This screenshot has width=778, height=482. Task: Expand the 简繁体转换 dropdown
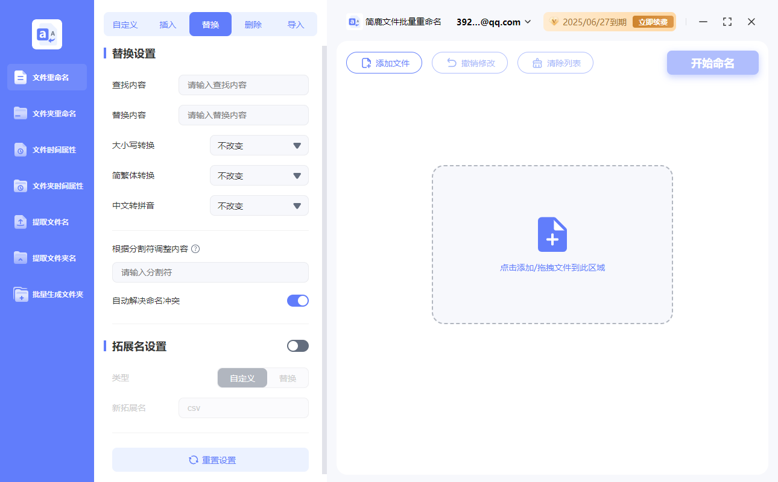[x=259, y=175]
